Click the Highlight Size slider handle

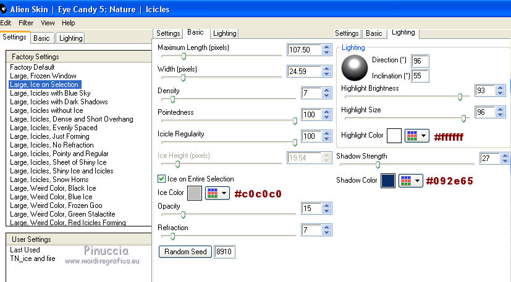pos(464,119)
